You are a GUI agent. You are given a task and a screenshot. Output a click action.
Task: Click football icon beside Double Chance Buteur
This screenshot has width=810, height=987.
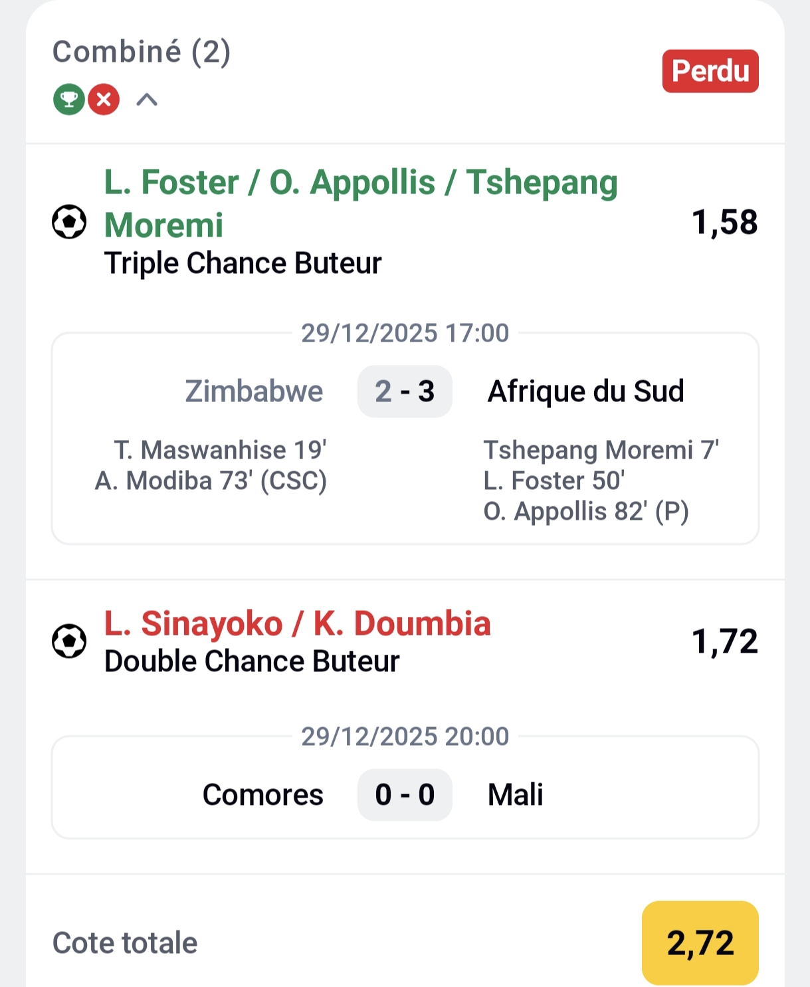pyautogui.click(x=69, y=641)
